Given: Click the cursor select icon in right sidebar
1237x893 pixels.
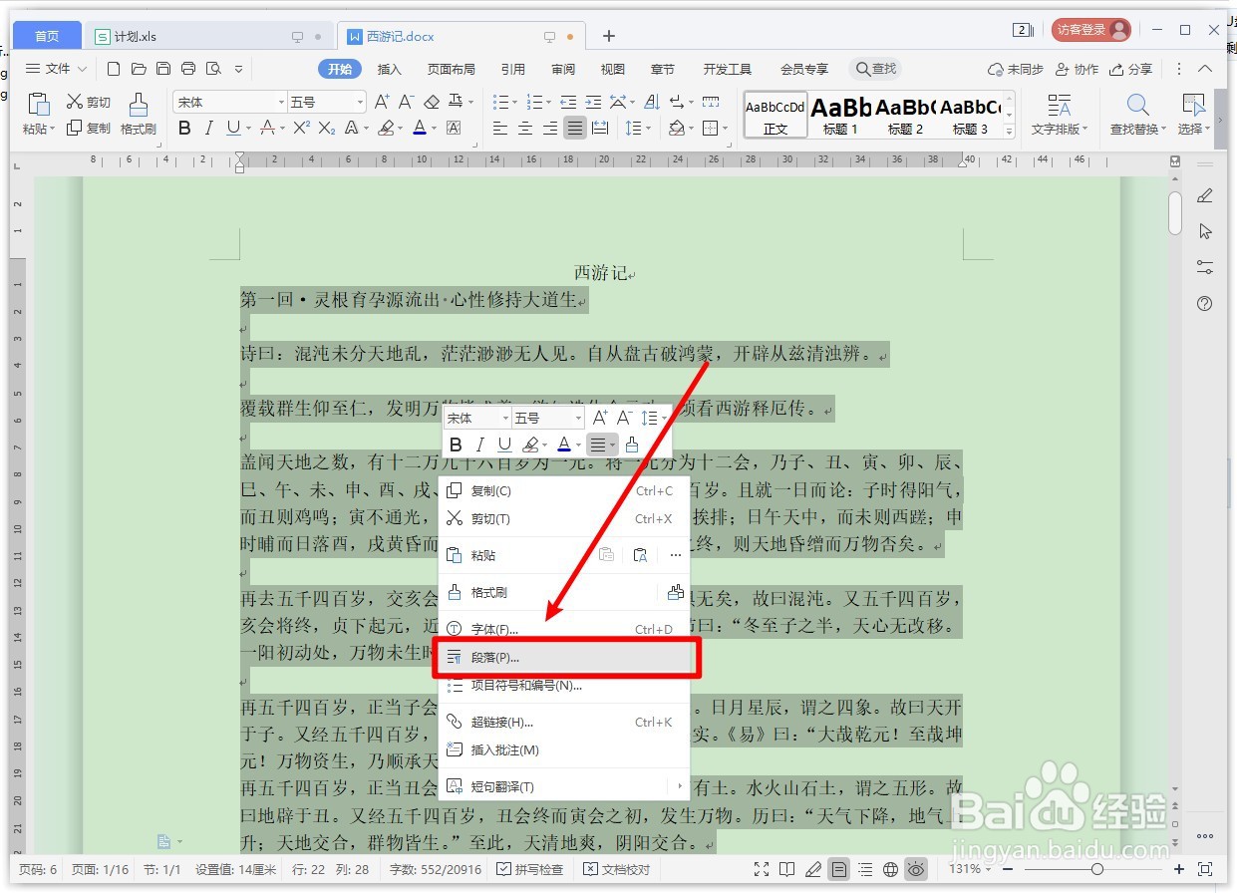Looking at the screenshot, I should [x=1205, y=231].
